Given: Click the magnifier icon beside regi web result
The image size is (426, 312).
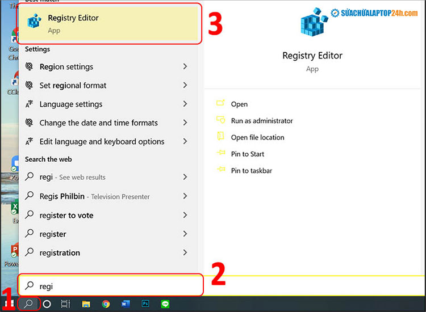Looking at the screenshot, I should coord(29,176).
